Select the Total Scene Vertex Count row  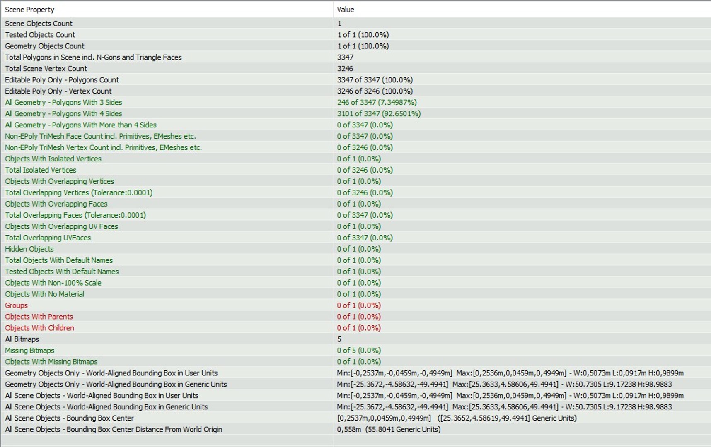click(356, 68)
